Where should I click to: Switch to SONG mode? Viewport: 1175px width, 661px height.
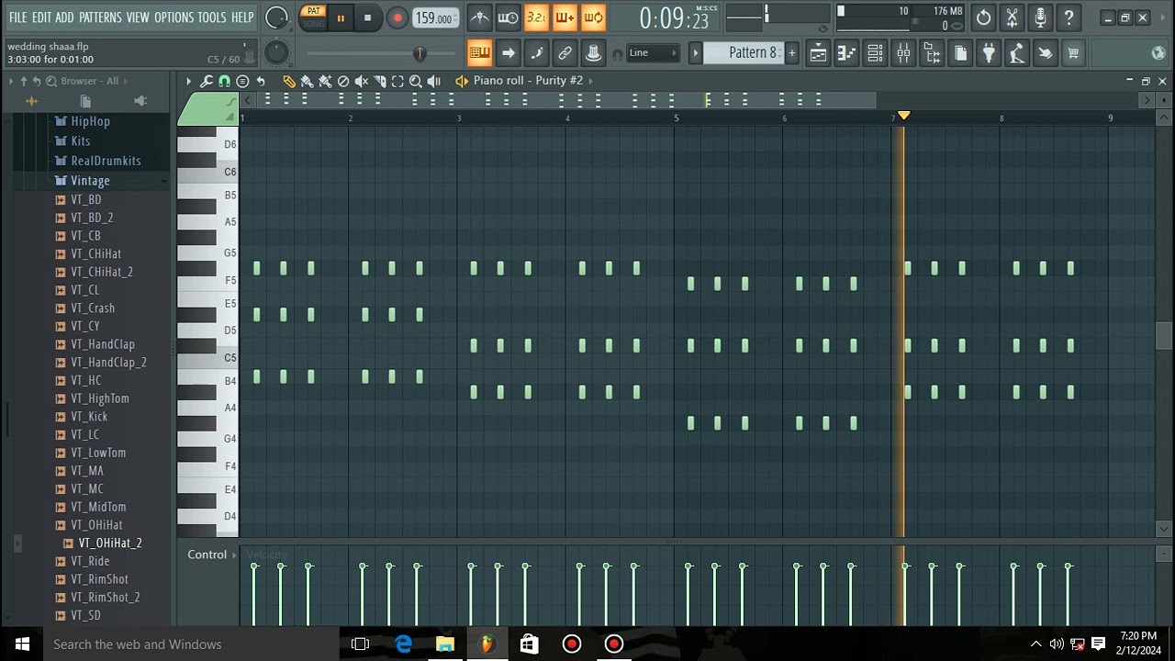(314, 24)
